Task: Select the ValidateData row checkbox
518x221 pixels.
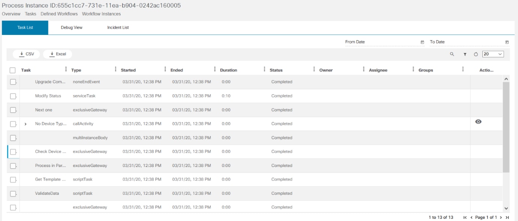Action: (13, 194)
